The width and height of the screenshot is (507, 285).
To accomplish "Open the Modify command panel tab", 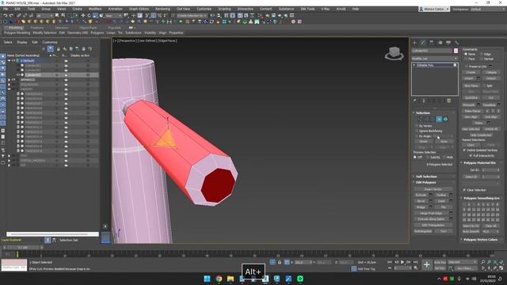I will click(423, 43).
